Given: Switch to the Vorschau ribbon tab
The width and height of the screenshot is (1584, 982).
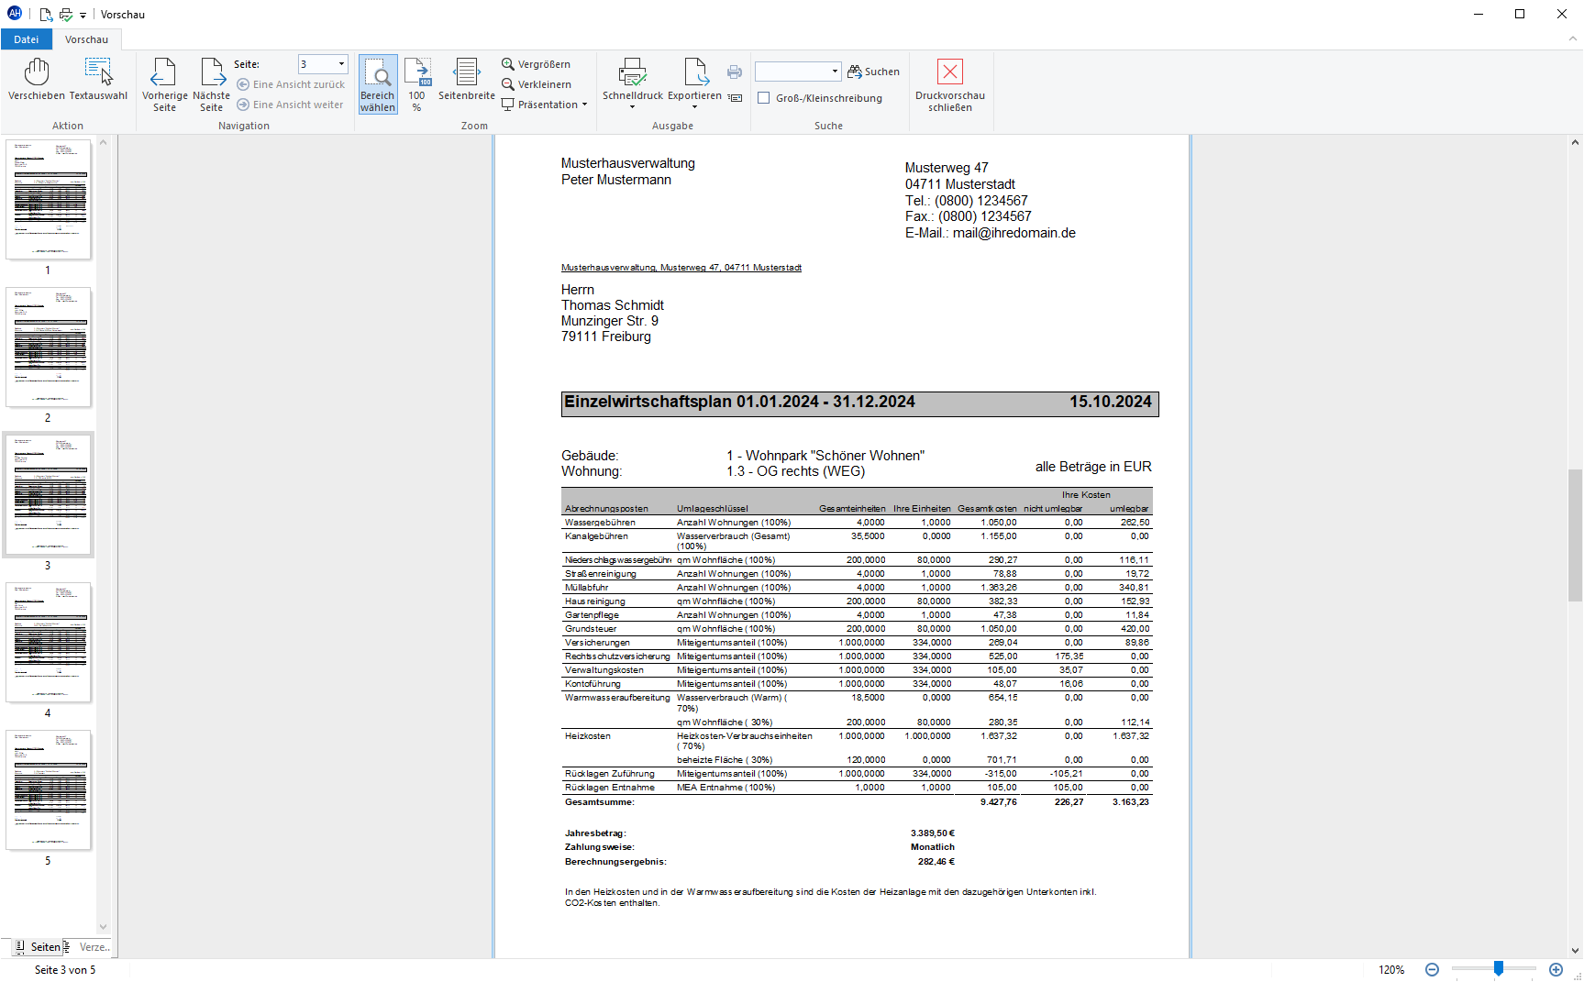Looking at the screenshot, I should tap(86, 39).
